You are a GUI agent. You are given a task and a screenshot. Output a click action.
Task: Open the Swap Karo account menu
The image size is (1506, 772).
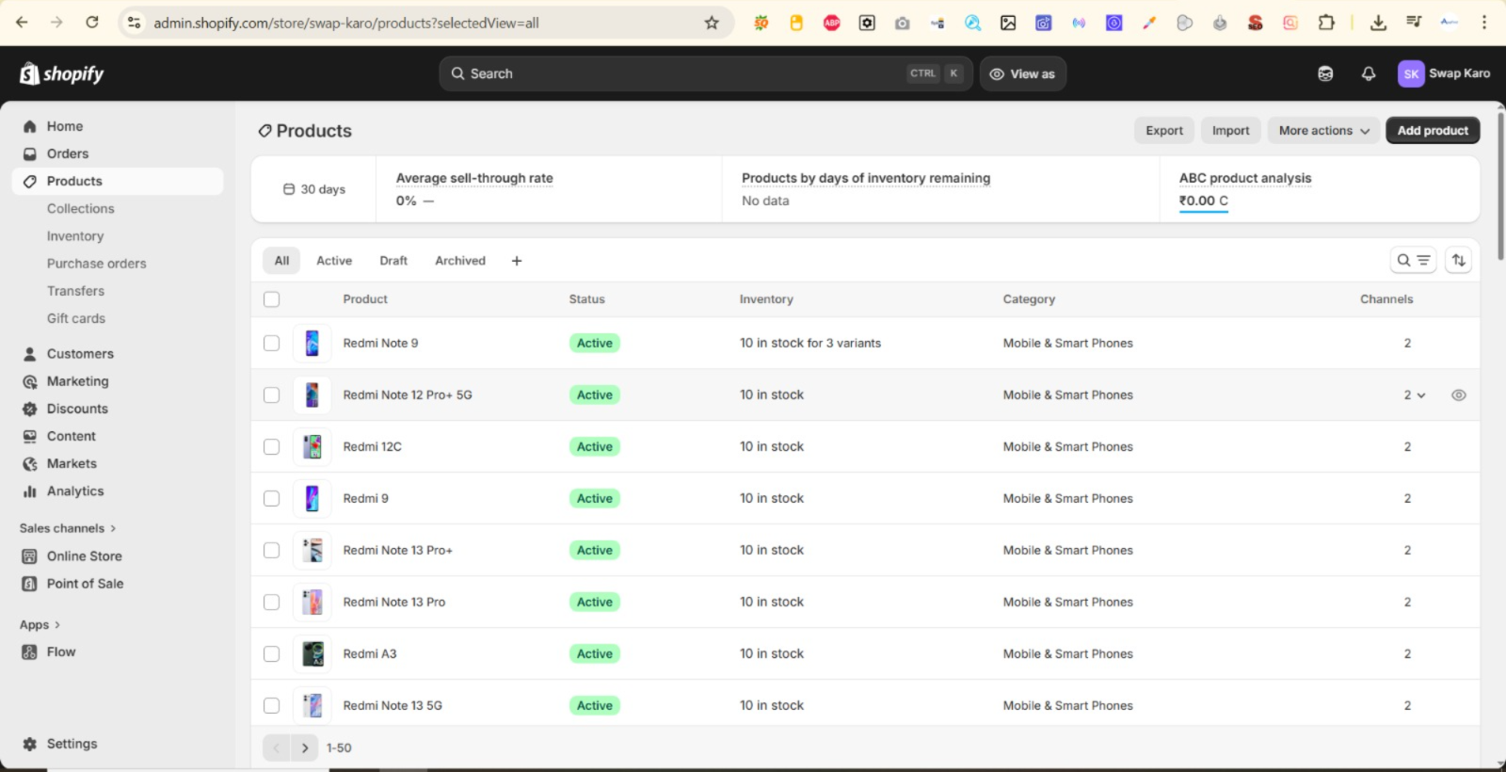pyautogui.click(x=1445, y=73)
